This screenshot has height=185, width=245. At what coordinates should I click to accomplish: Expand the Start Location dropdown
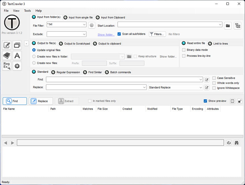[x=220, y=25]
